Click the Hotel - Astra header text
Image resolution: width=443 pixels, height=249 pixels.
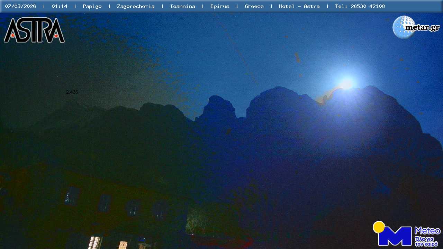point(299,6)
